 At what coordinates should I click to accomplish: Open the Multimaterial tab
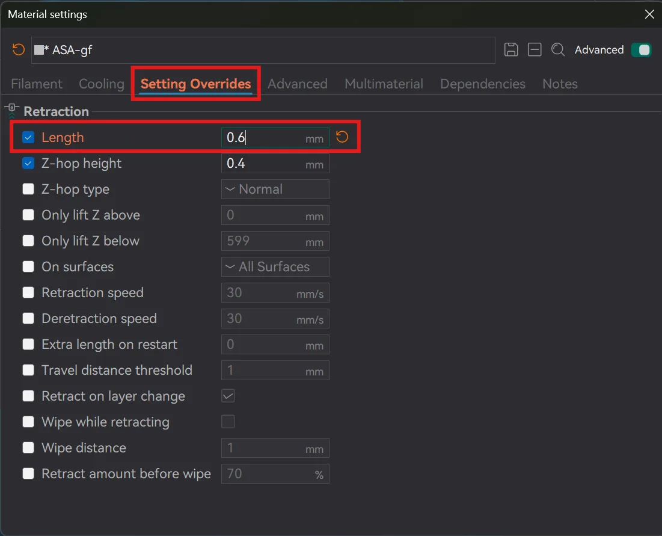click(x=384, y=84)
